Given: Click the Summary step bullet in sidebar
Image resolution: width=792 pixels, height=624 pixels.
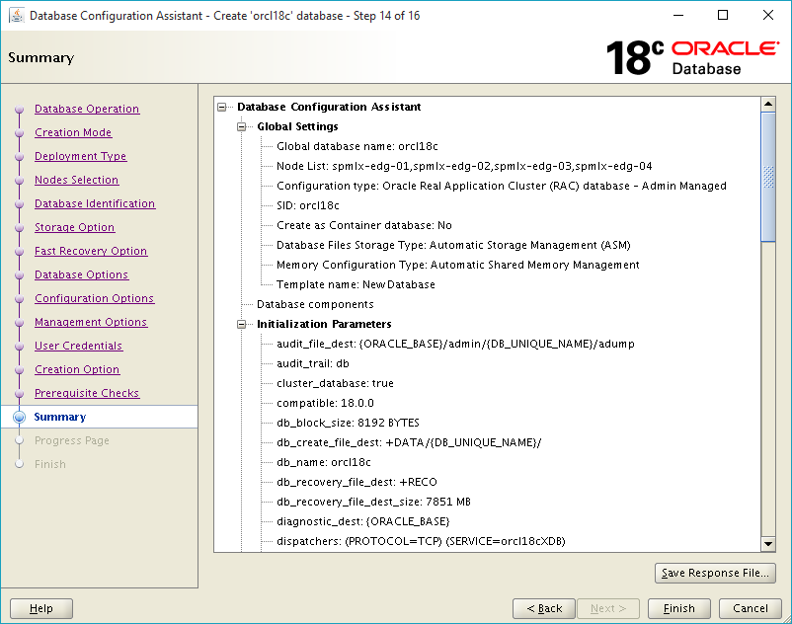Looking at the screenshot, I should [x=19, y=417].
